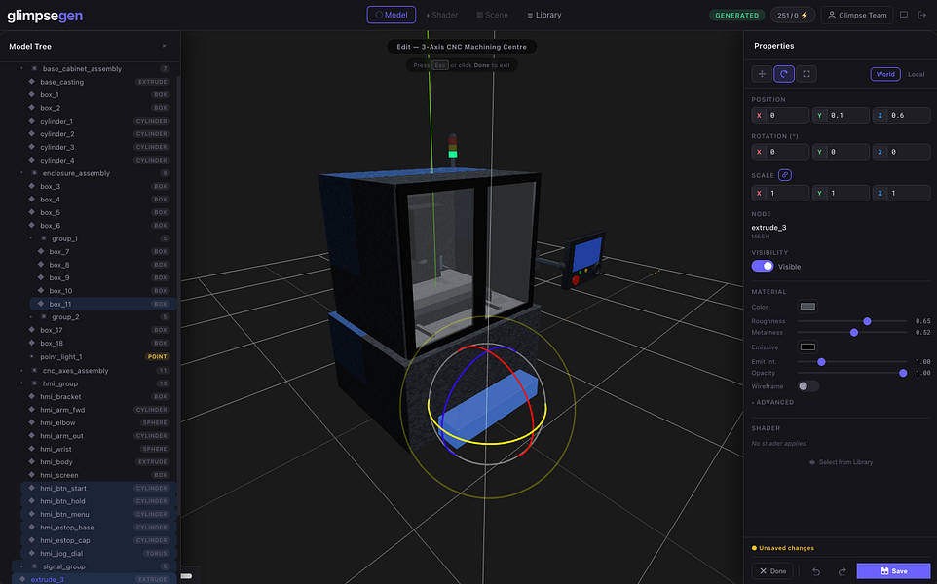Open the Shader tab
Screen dimensions: 937x584
(441, 15)
